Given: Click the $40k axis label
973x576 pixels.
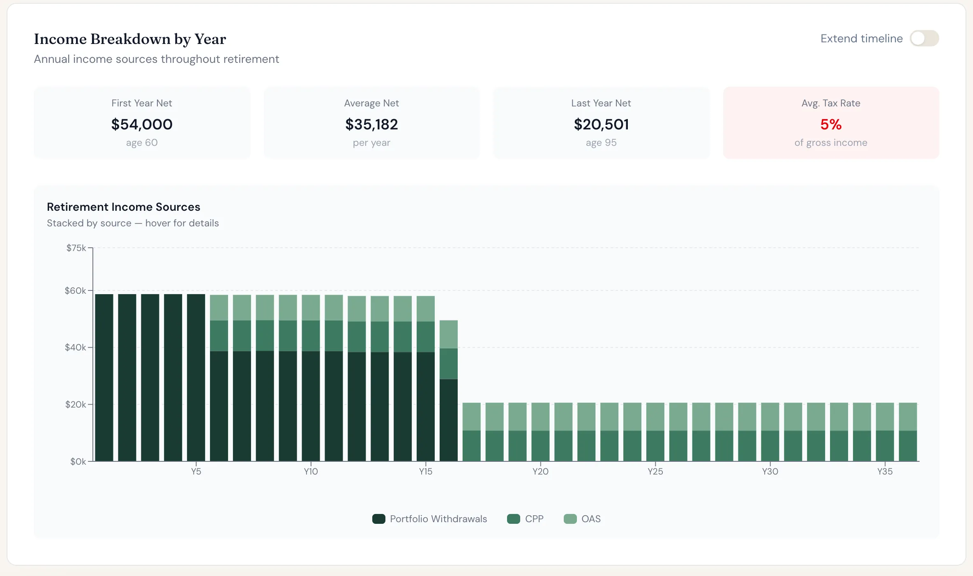Looking at the screenshot, I should click(x=75, y=348).
